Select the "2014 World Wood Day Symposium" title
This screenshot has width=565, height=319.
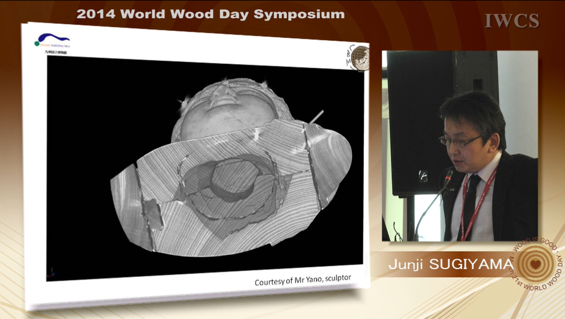tap(211, 14)
